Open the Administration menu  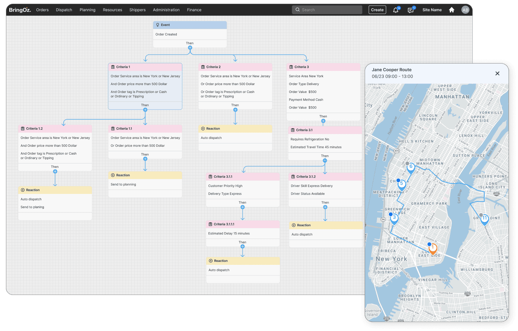tap(166, 10)
